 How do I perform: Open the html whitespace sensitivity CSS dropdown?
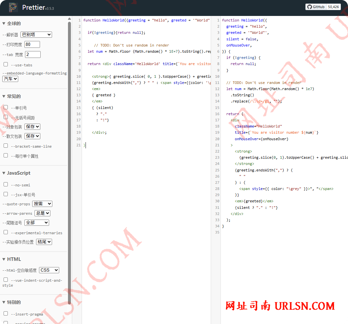pos(49,270)
